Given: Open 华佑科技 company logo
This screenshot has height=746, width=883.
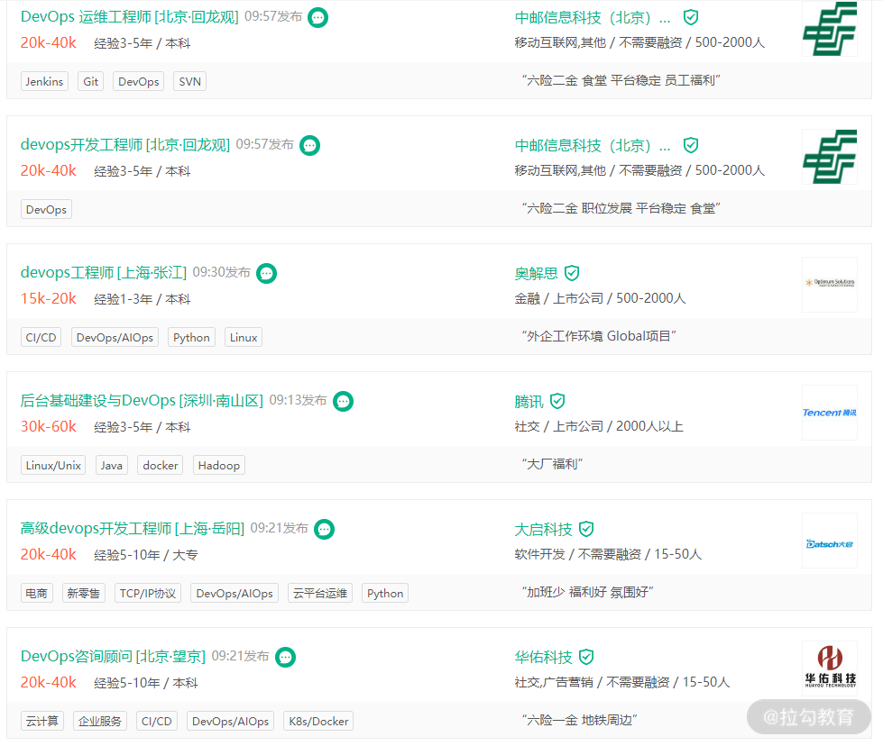Looking at the screenshot, I should (830, 668).
